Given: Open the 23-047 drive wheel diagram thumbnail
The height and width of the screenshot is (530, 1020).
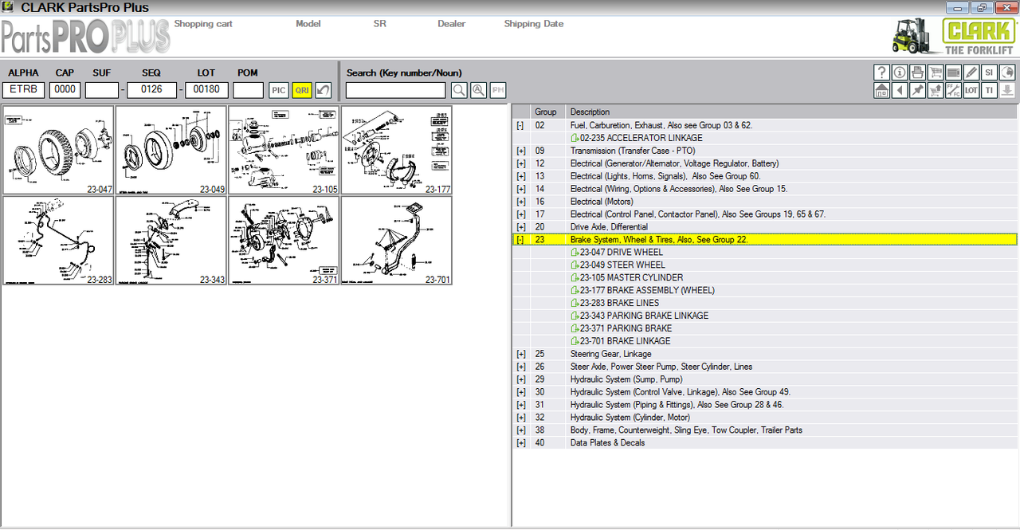Looking at the screenshot, I should click(58, 151).
